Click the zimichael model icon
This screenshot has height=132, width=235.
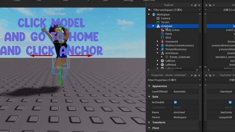coord(158,26)
